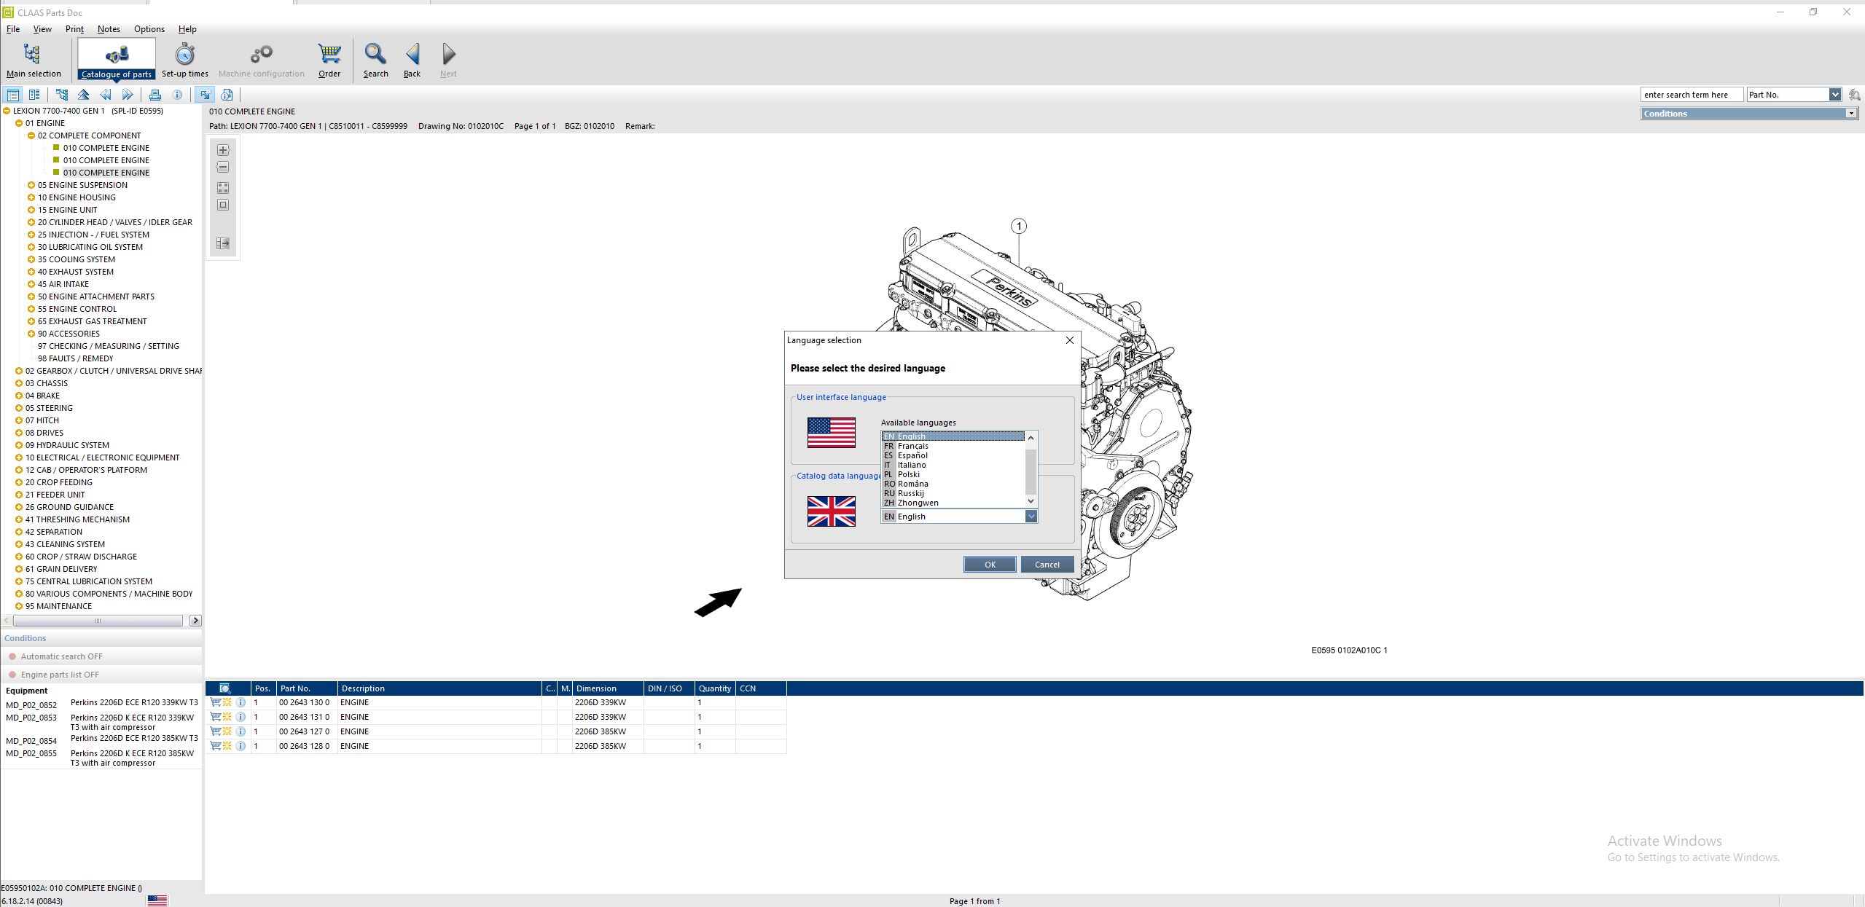The image size is (1865, 907).
Task: Click the printer icon in secondary toolbar
Action: point(155,95)
